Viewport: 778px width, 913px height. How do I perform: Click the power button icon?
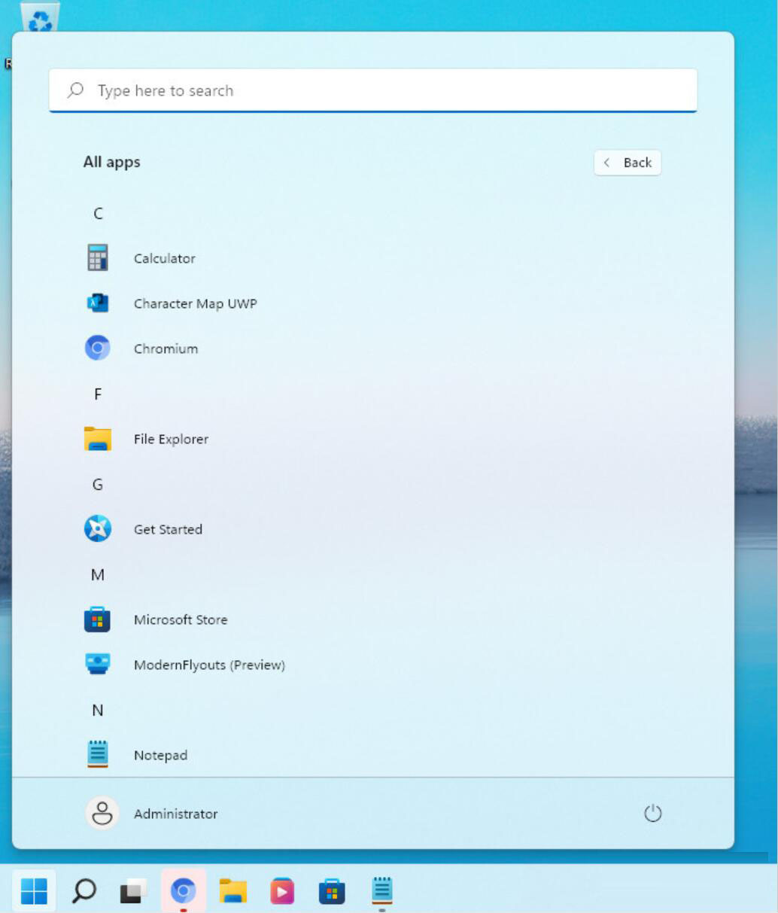(x=652, y=813)
